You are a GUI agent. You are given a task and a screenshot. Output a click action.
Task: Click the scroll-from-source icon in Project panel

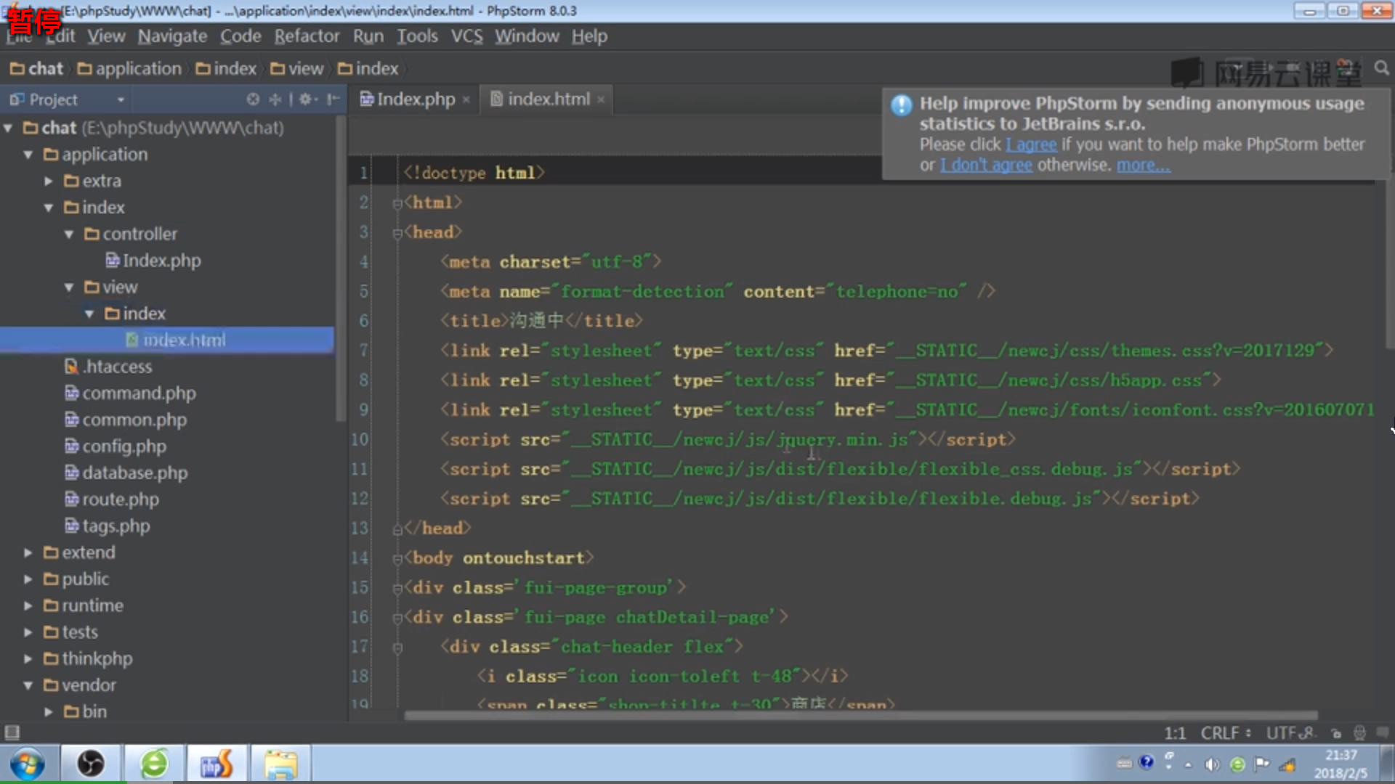point(253,99)
